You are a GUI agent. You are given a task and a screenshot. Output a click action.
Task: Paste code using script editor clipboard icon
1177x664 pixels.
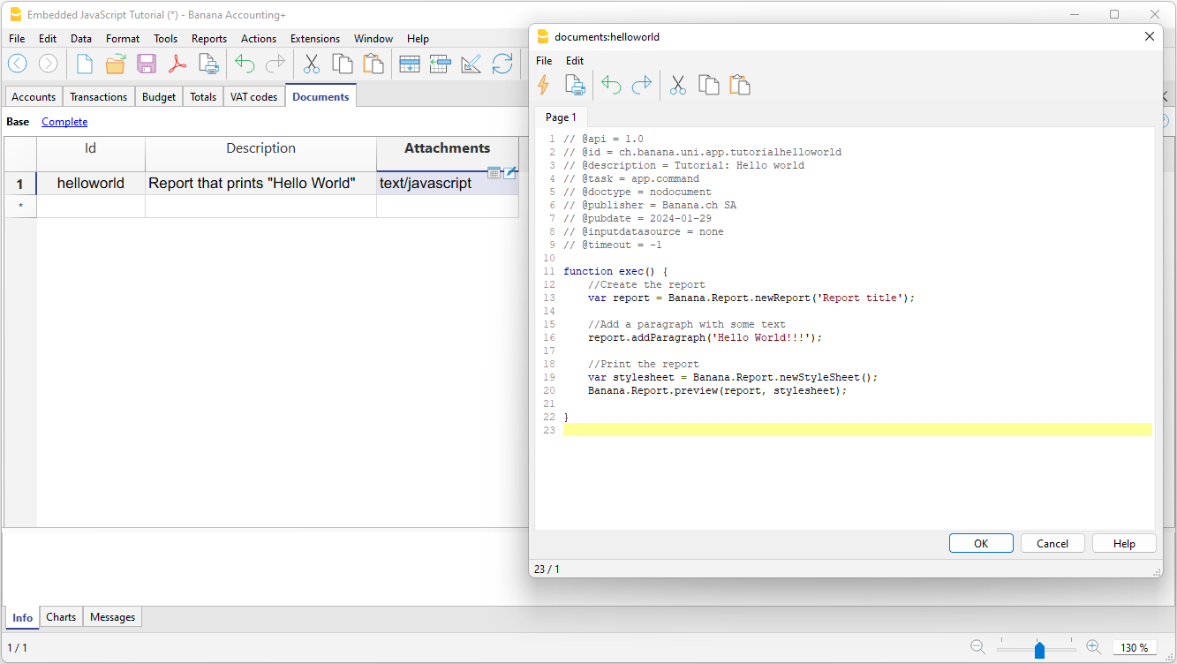click(740, 84)
